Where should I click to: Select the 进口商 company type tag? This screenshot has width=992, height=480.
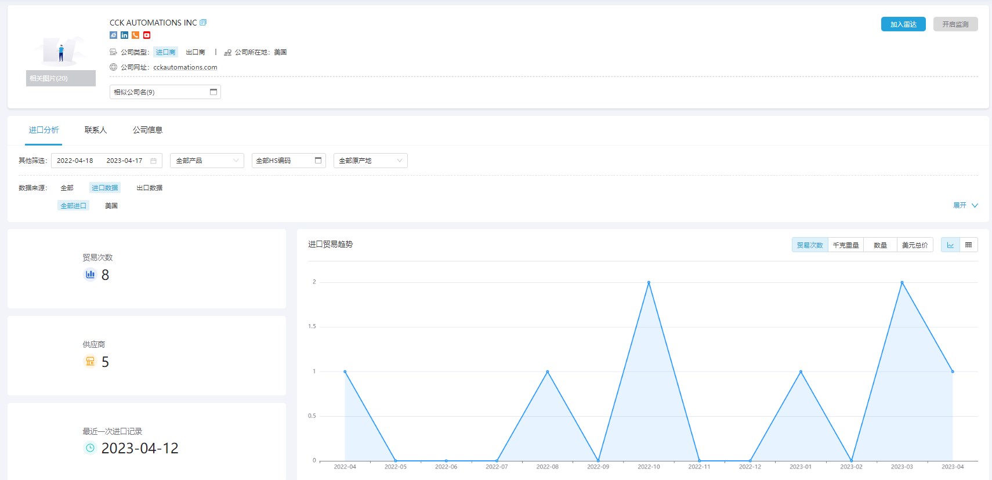[x=165, y=52]
